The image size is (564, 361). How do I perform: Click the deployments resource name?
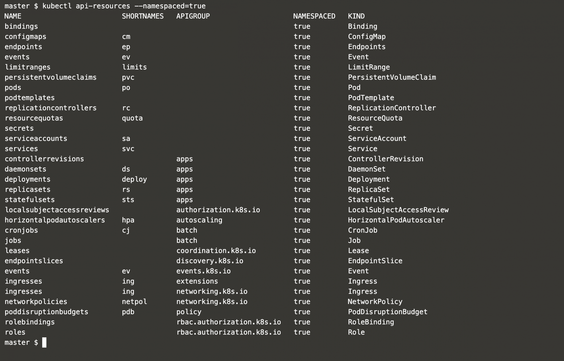tap(27, 180)
